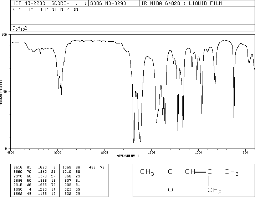Select compound name 4-METHYL-3-PENTEN-2-ONE
This screenshot has width=255, height=197.
(x=47, y=10)
